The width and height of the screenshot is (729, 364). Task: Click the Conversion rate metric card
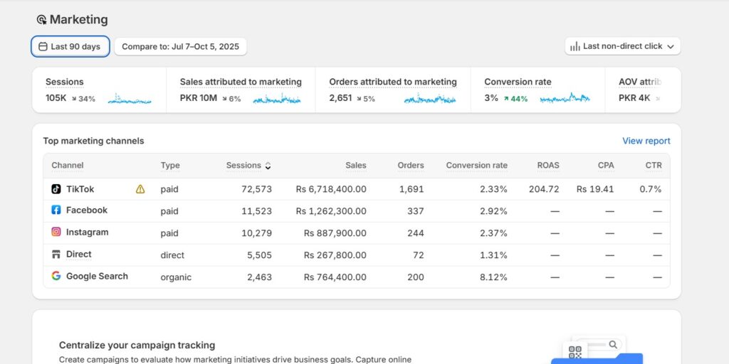(x=537, y=90)
